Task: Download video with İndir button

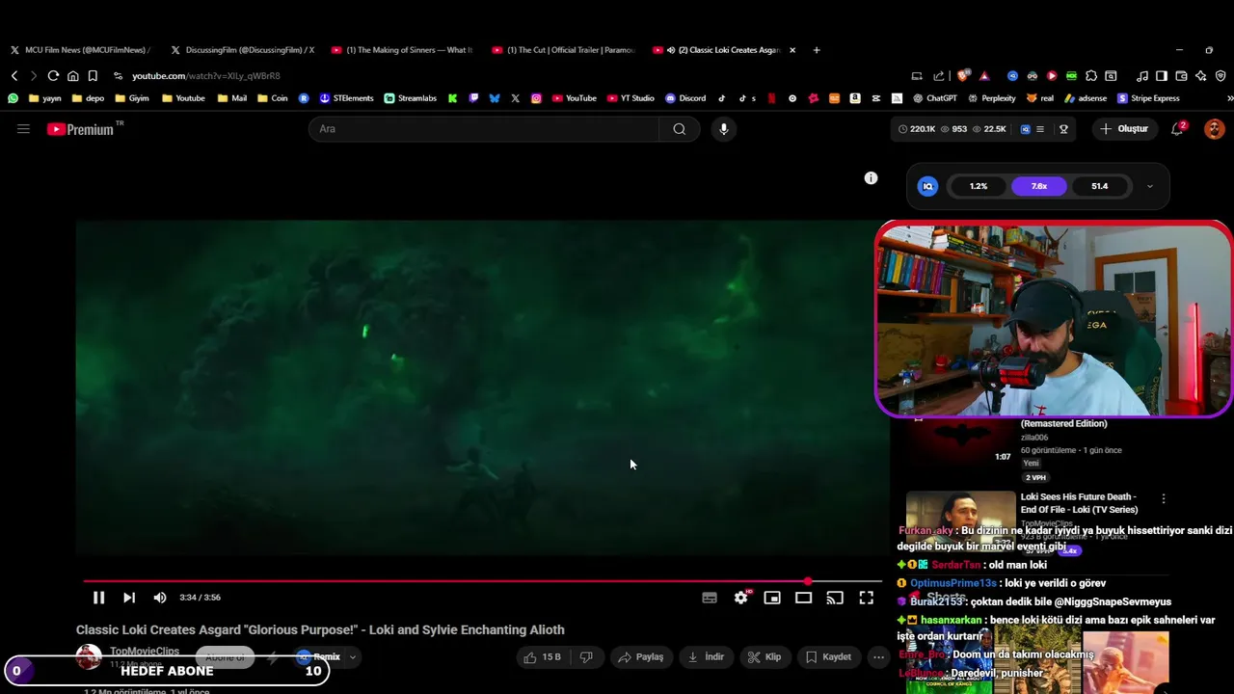Action: point(705,657)
